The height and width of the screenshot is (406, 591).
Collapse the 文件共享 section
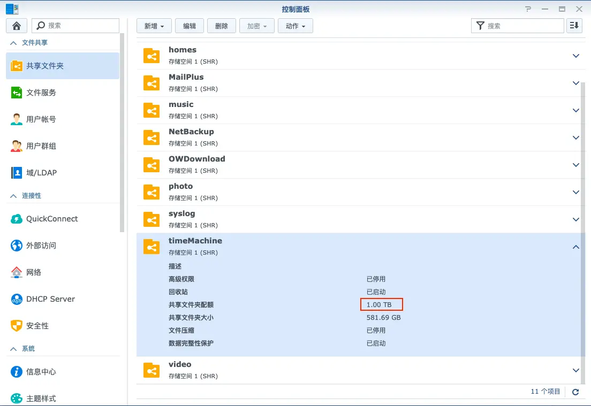(x=13, y=43)
